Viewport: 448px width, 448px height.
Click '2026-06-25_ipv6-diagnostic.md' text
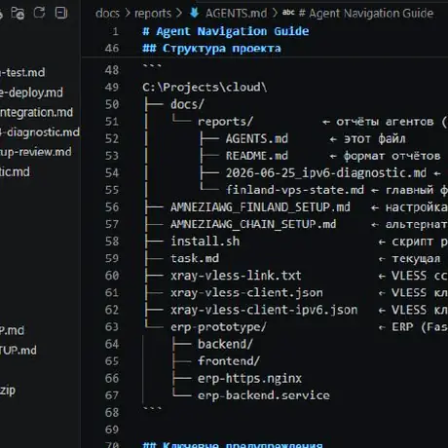pos(326,173)
